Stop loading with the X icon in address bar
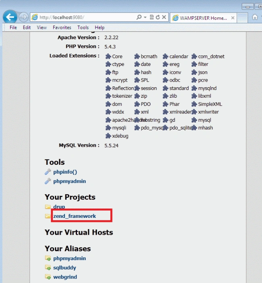 coord(164,17)
